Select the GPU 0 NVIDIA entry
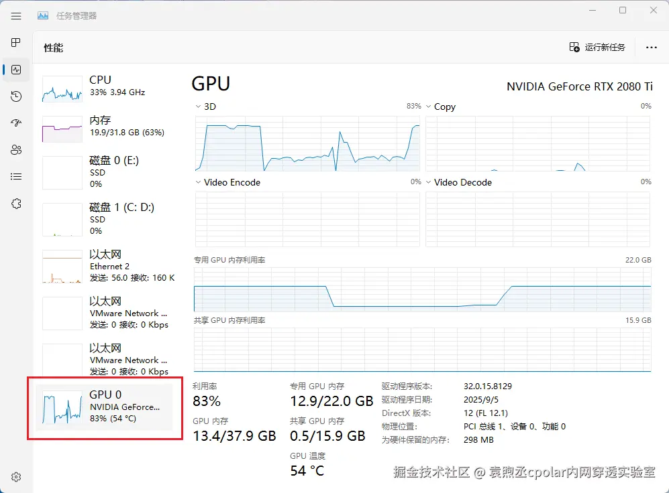669x493 pixels. (107, 407)
